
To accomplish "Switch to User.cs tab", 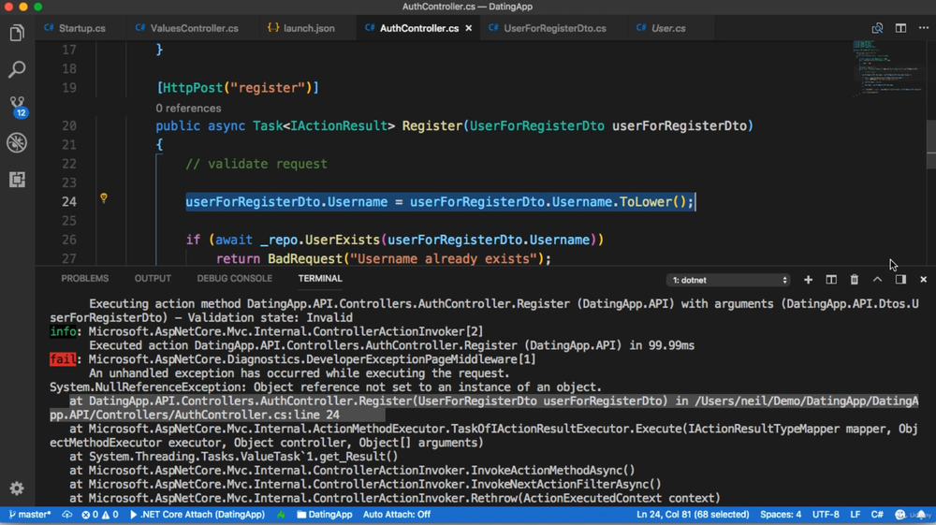I will click(x=662, y=28).
